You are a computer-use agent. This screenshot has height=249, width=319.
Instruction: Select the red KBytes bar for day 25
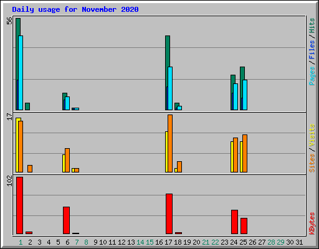coord(244,226)
